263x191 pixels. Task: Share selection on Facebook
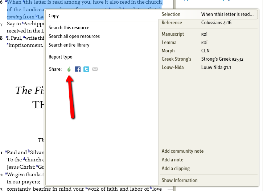[78, 69]
